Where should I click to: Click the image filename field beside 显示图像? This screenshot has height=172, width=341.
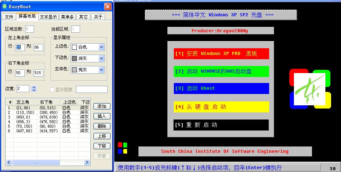pyautogui.click(x=92, y=89)
